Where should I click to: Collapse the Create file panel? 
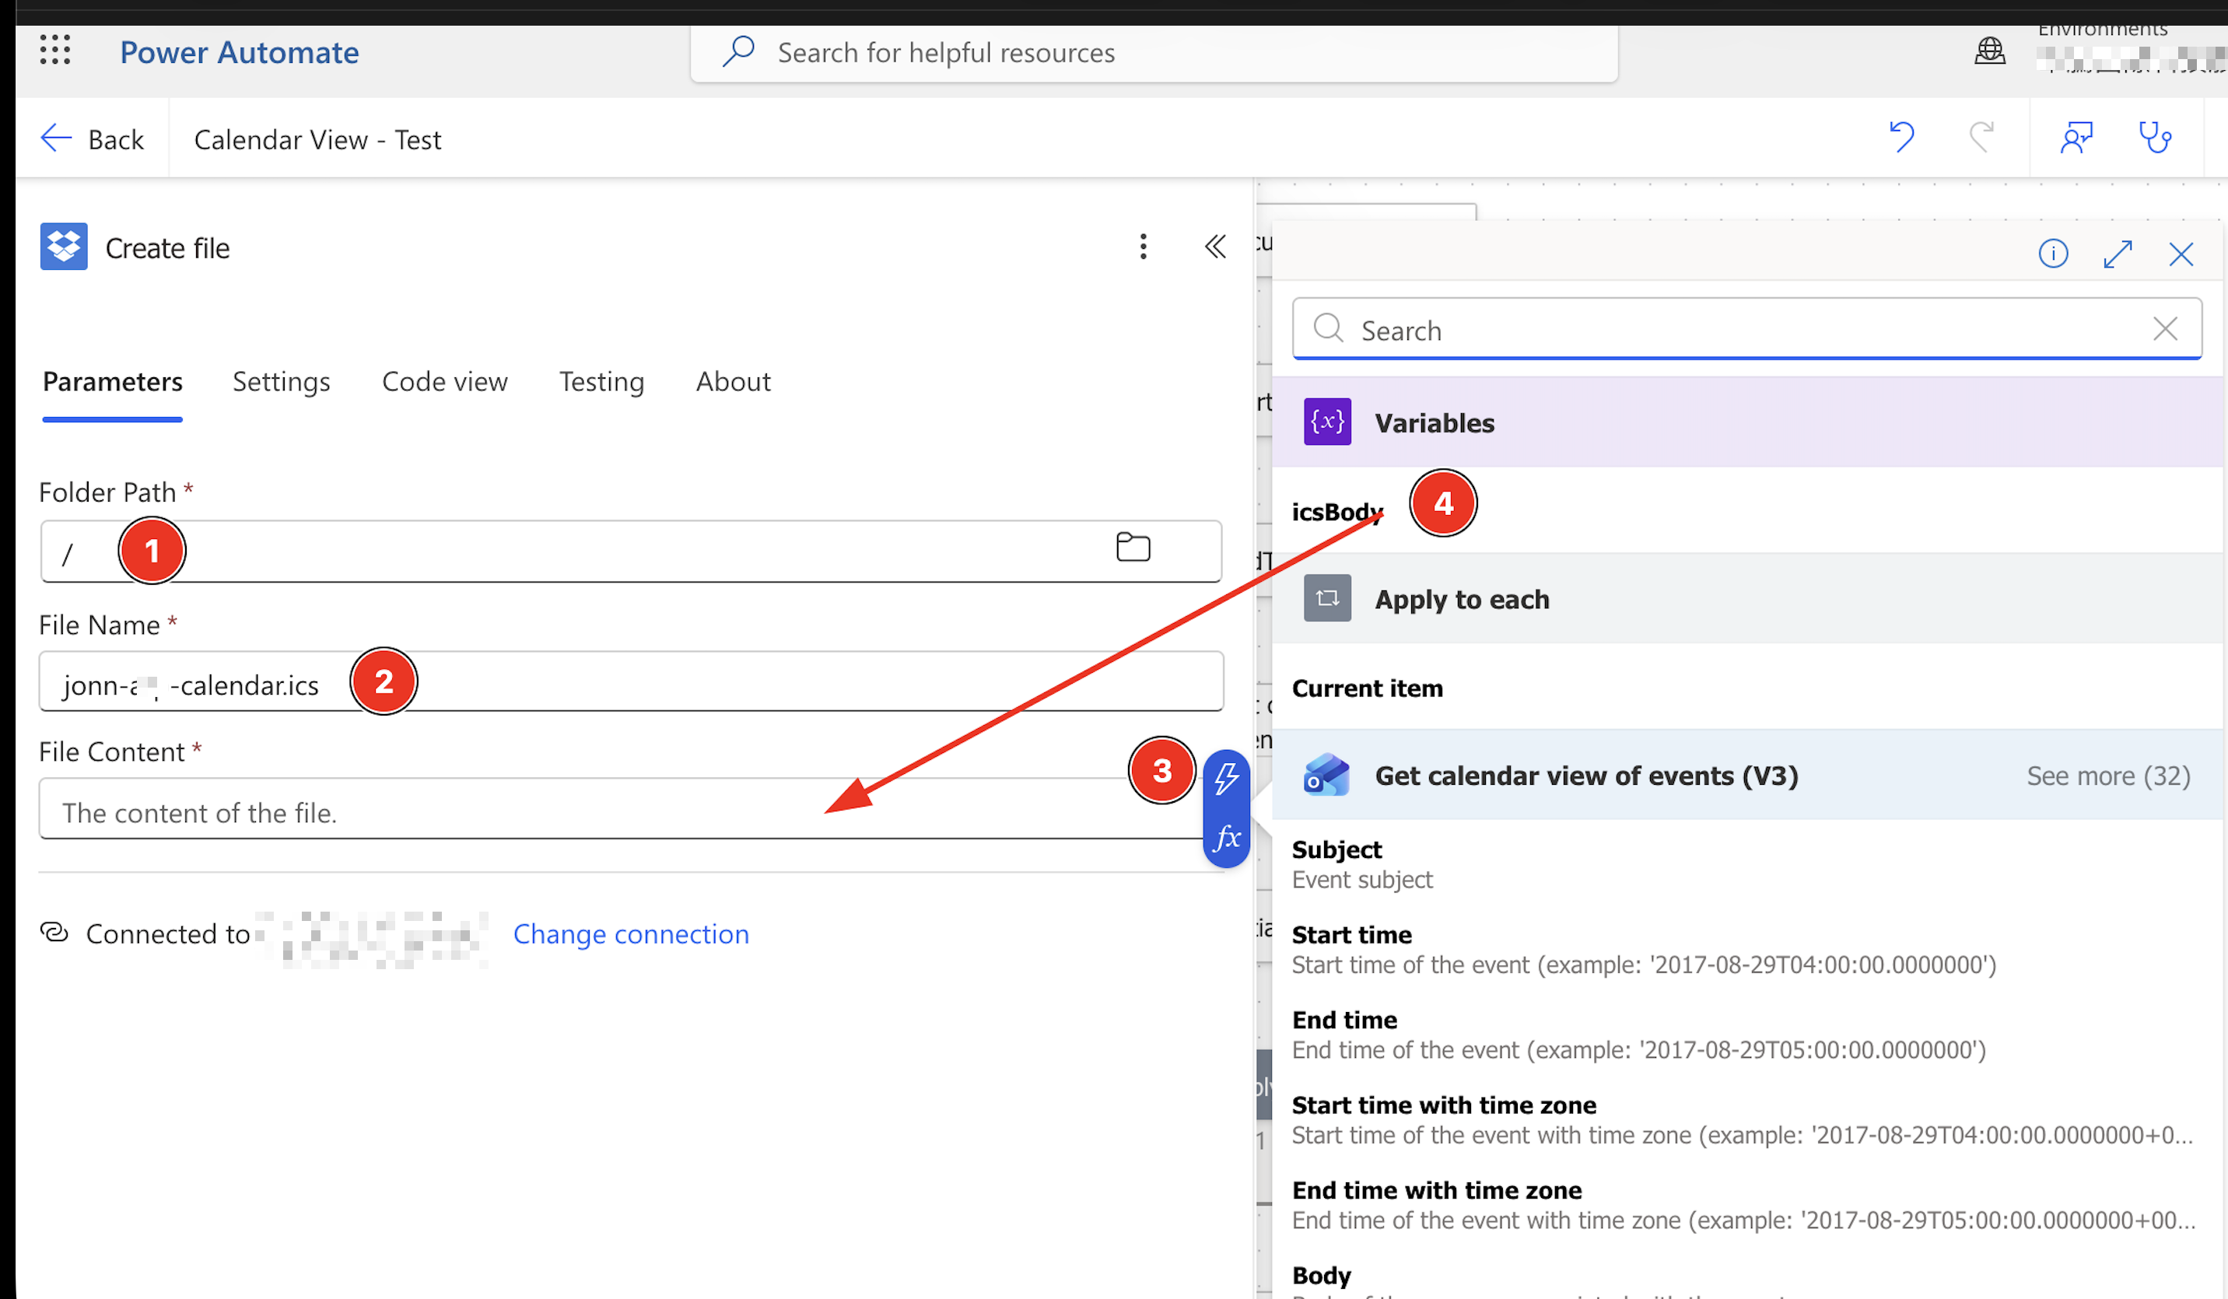[x=1216, y=247]
